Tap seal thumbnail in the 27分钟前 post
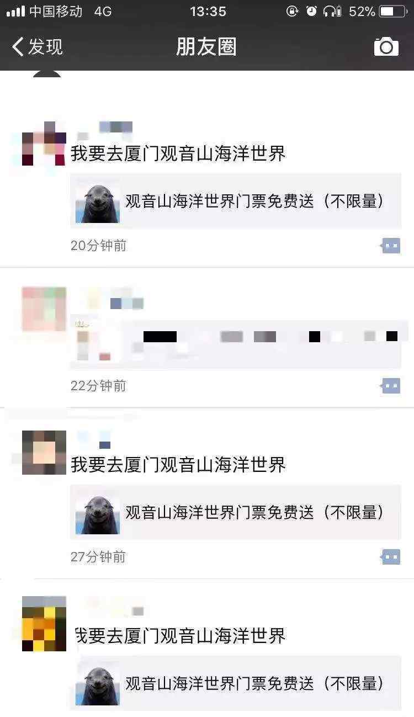This screenshot has width=414, height=717. click(x=98, y=513)
